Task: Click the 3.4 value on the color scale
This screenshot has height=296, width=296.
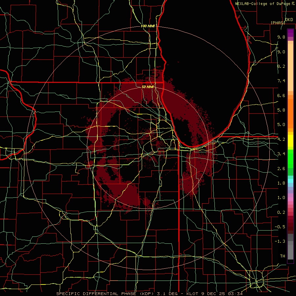Action: [x=281, y=154]
